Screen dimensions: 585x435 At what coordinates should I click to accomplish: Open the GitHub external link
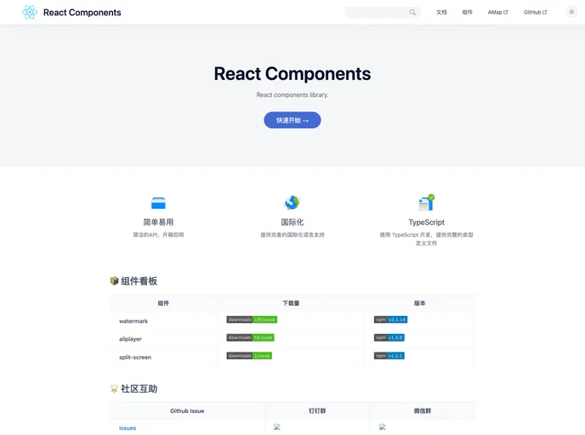(x=535, y=12)
